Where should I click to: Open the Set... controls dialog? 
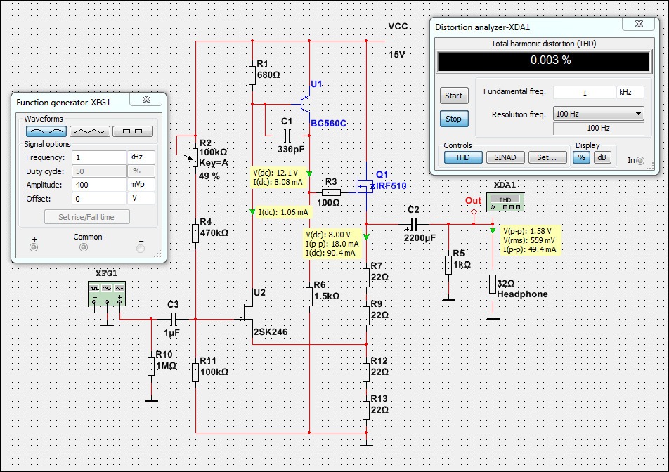547,157
